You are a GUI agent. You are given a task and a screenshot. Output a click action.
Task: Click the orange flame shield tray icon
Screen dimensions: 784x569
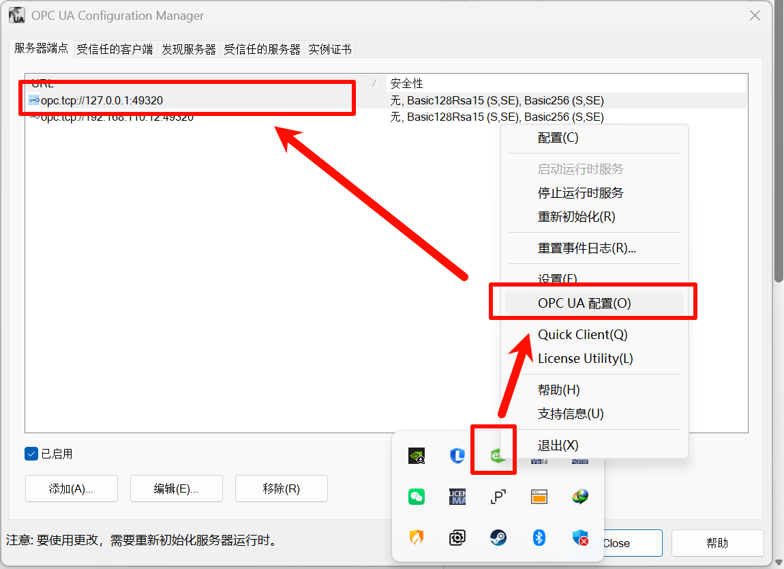pyautogui.click(x=417, y=538)
